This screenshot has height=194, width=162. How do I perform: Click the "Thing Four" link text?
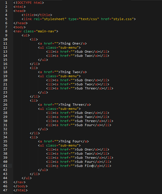(71, 141)
